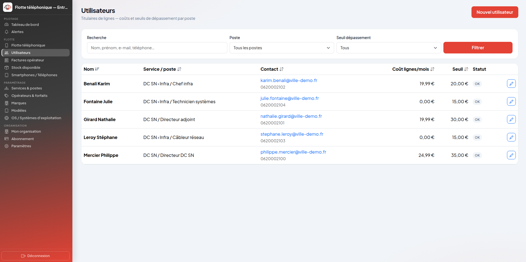Open julie.fontaine@ville-demo.fr email link
This screenshot has height=262, width=526.
point(290,98)
